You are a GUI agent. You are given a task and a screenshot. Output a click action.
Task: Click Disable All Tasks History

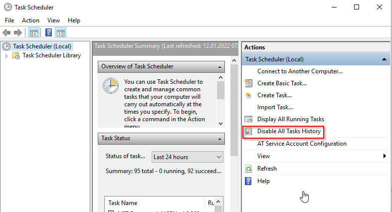(x=288, y=132)
